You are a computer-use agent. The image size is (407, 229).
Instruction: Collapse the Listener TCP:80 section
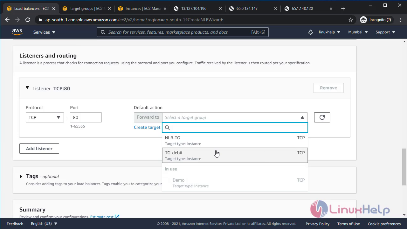pos(27,88)
